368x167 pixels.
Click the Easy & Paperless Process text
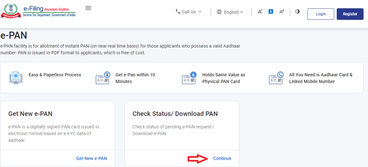coord(55,75)
